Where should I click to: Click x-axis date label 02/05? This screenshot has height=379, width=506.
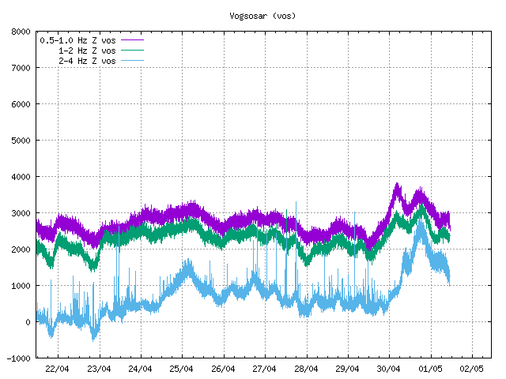click(472, 369)
